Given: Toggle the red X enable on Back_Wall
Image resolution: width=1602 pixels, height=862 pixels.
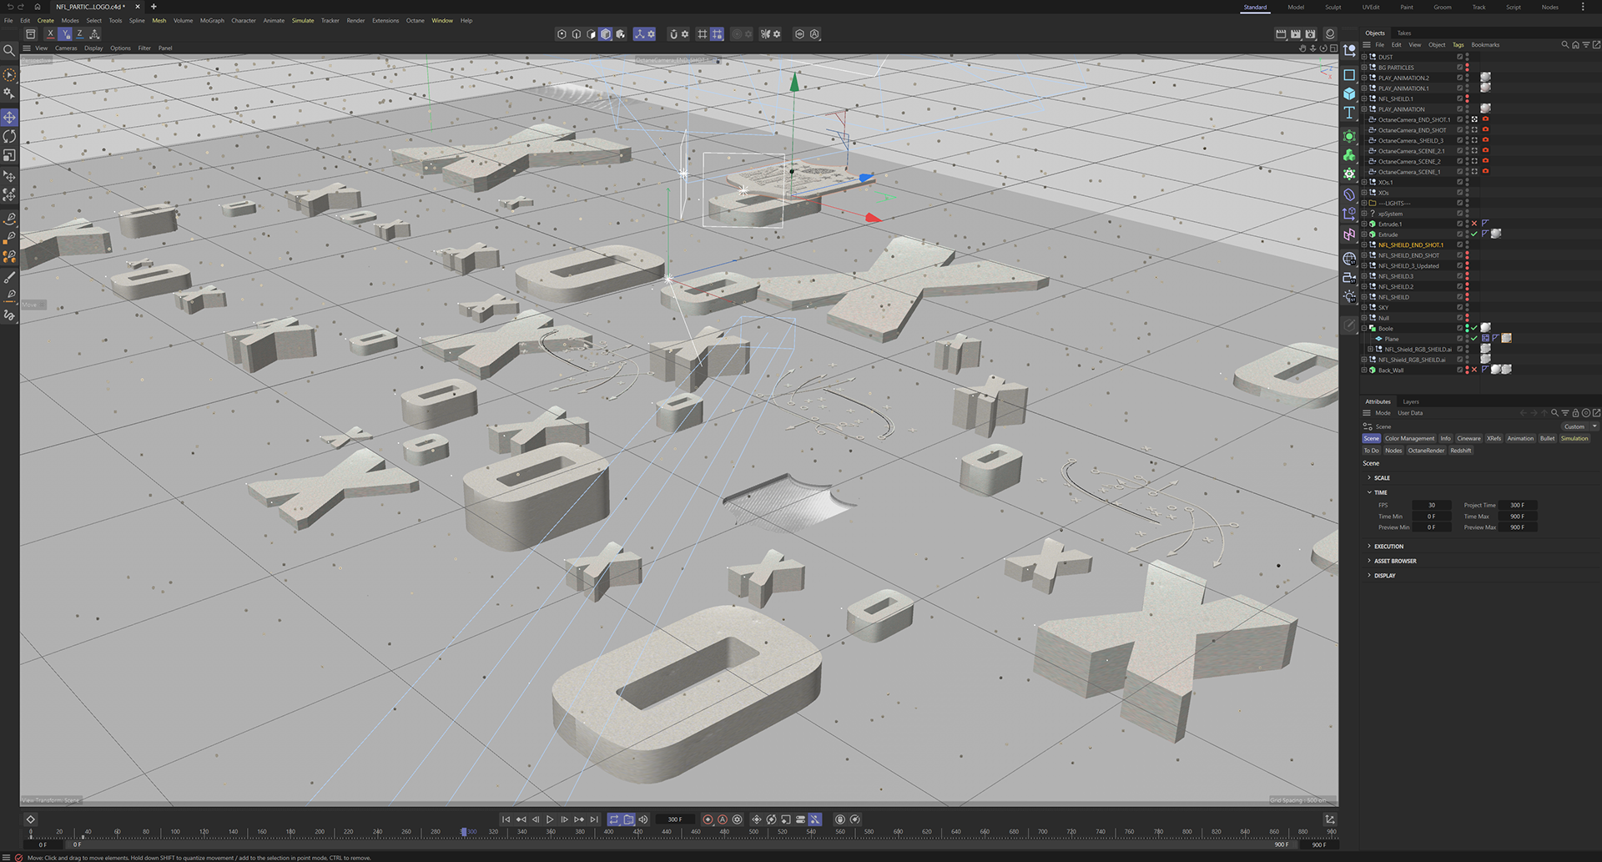Looking at the screenshot, I should coord(1474,370).
